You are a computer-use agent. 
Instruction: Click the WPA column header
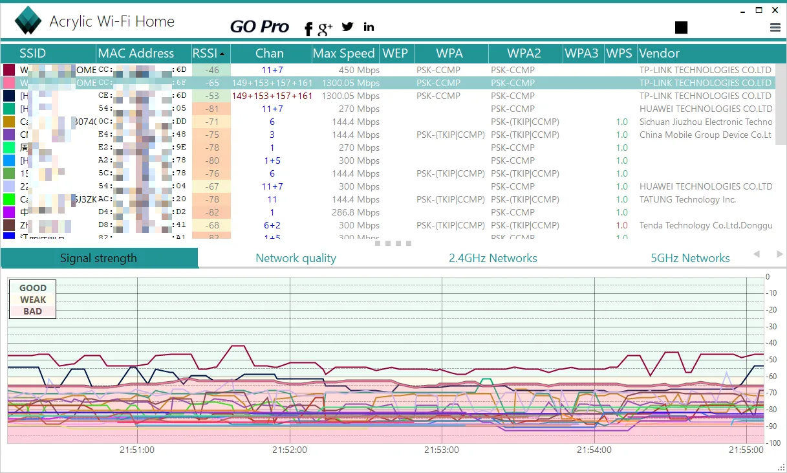(x=450, y=53)
